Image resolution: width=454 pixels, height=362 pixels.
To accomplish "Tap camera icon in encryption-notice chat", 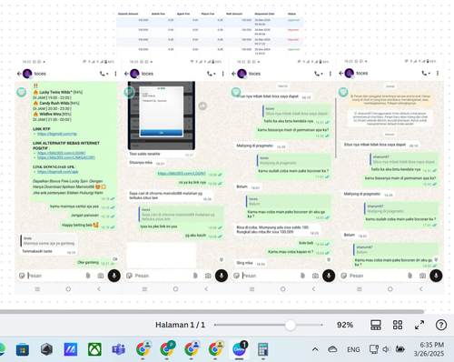I will pos(422,276).
